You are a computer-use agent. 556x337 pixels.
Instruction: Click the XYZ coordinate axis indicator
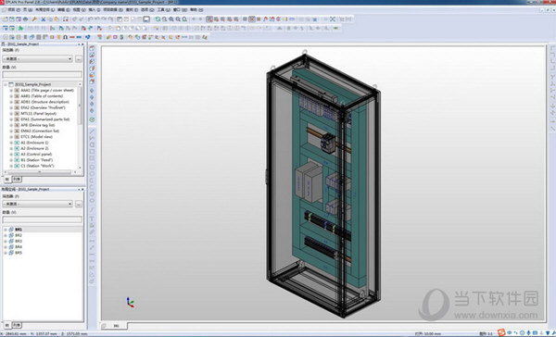pos(130,302)
